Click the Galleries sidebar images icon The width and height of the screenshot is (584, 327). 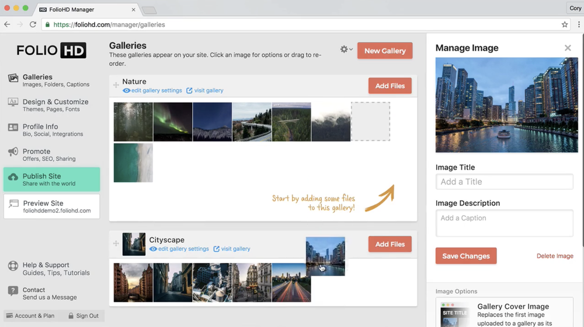pos(13,78)
